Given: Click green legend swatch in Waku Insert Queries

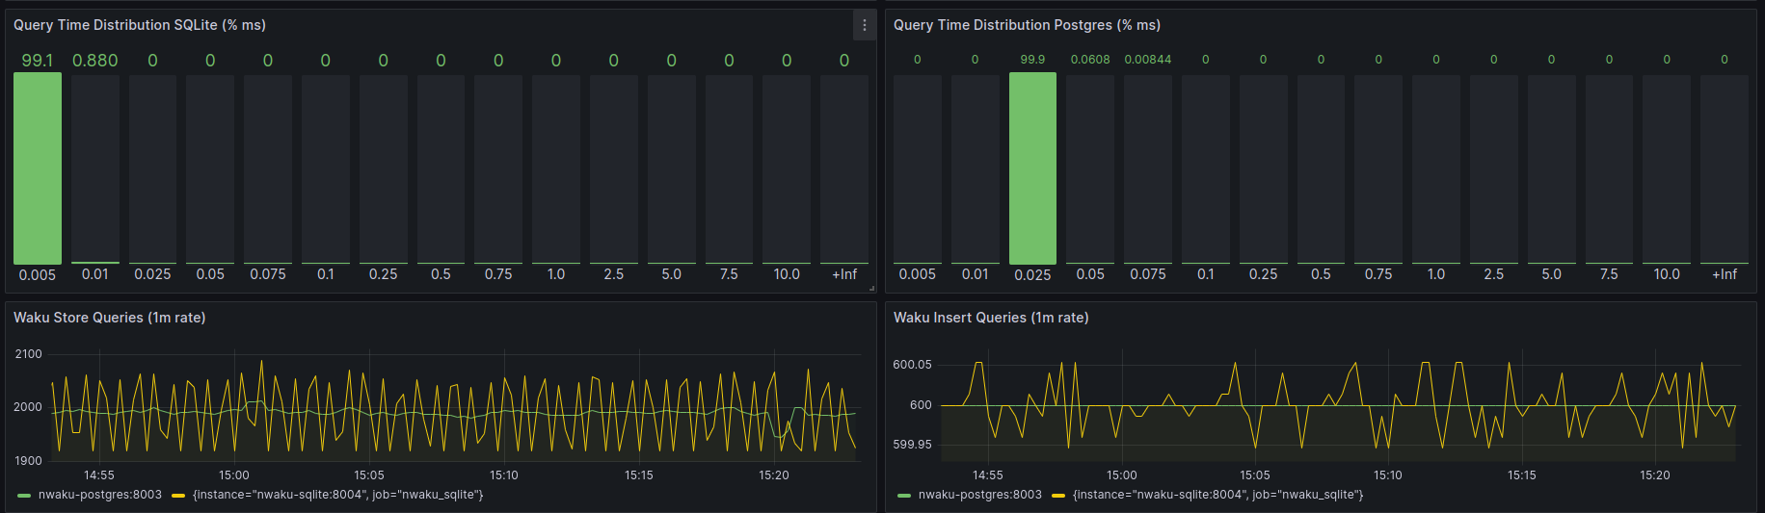Looking at the screenshot, I should tap(904, 496).
